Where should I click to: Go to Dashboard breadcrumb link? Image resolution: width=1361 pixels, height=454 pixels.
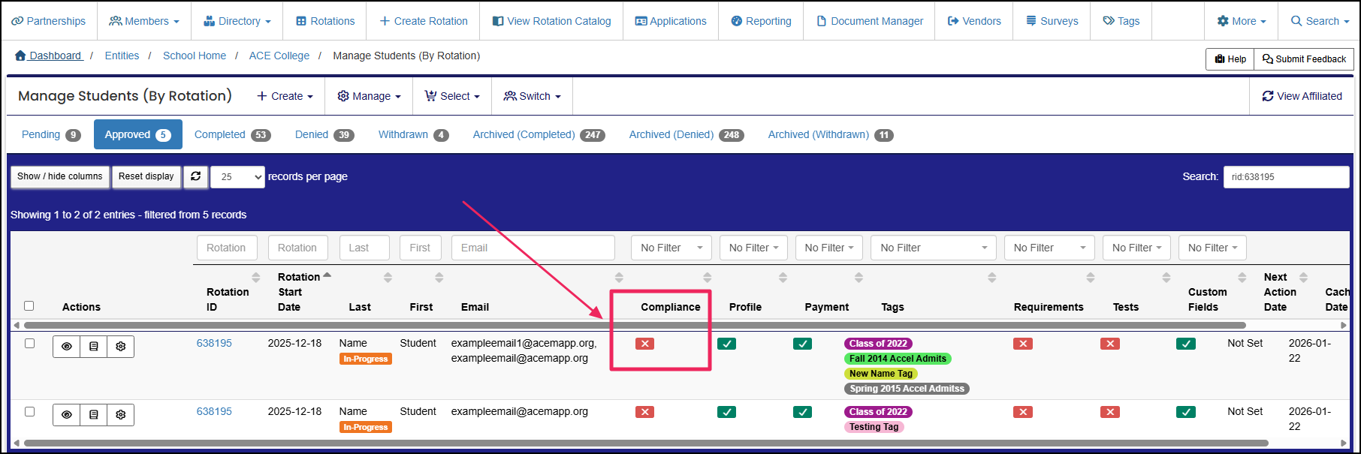tap(48, 56)
